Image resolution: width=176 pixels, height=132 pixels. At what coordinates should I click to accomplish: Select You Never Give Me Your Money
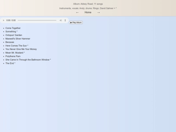21,49
